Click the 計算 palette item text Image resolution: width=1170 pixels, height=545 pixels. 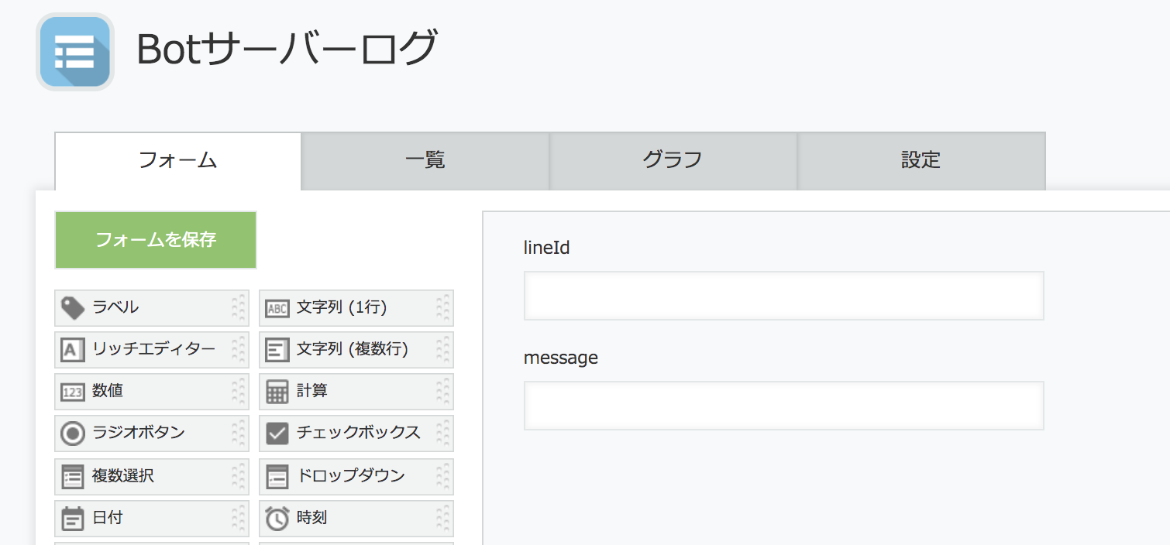tap(312, 391)
